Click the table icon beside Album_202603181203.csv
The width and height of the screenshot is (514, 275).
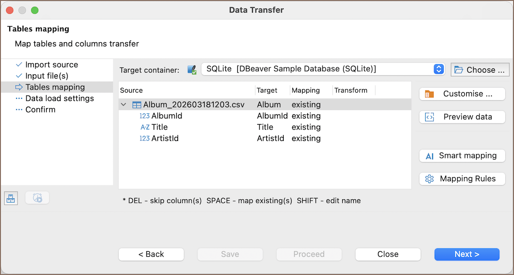(137, 105)
